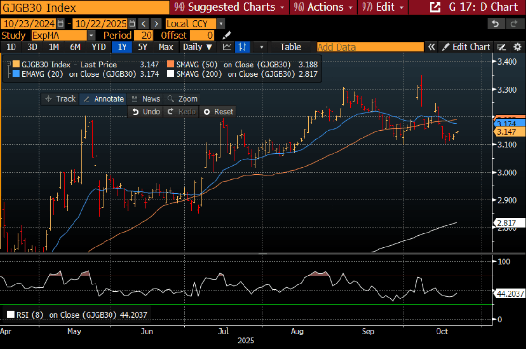Open chart settings gear icon
Image resolution: width=526 pixels, height=349 pixels.
tap(517, 47)
